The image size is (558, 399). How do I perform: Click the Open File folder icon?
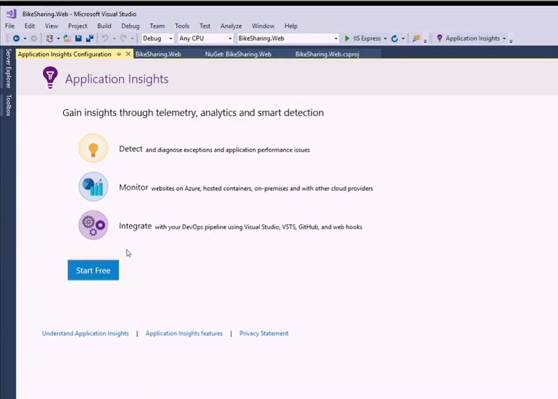point(67,38)
